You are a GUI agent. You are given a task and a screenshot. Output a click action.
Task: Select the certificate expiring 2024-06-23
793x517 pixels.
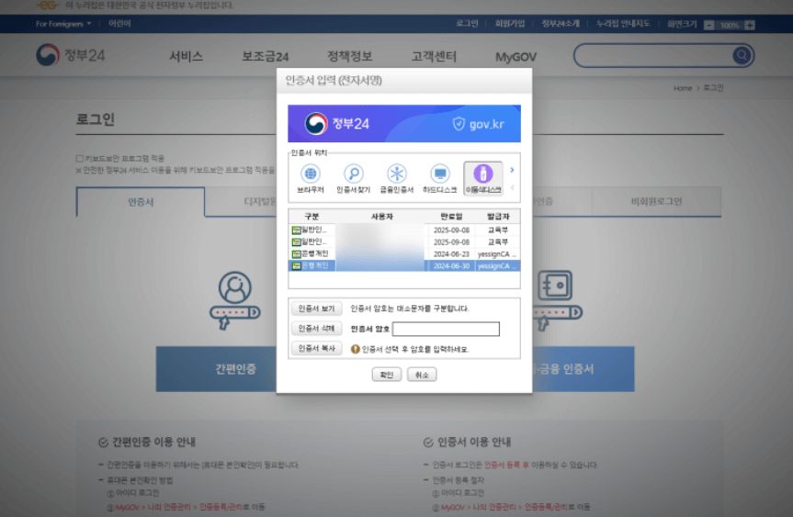click(404, 253)
